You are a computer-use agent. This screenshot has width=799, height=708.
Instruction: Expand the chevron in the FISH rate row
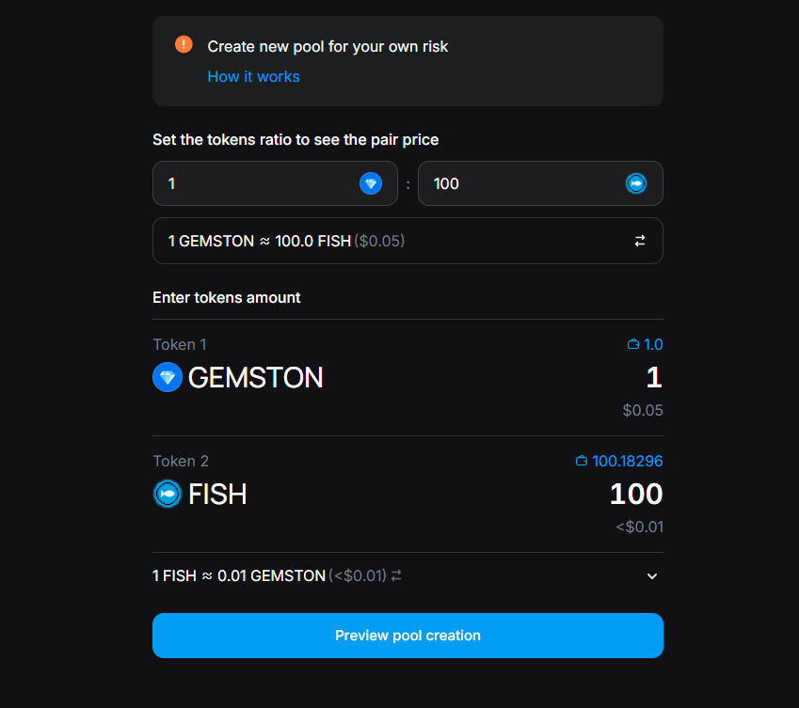[x=652, y=576]
